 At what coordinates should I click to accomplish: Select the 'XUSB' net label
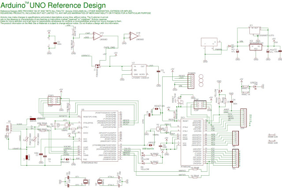click(19, 124)
